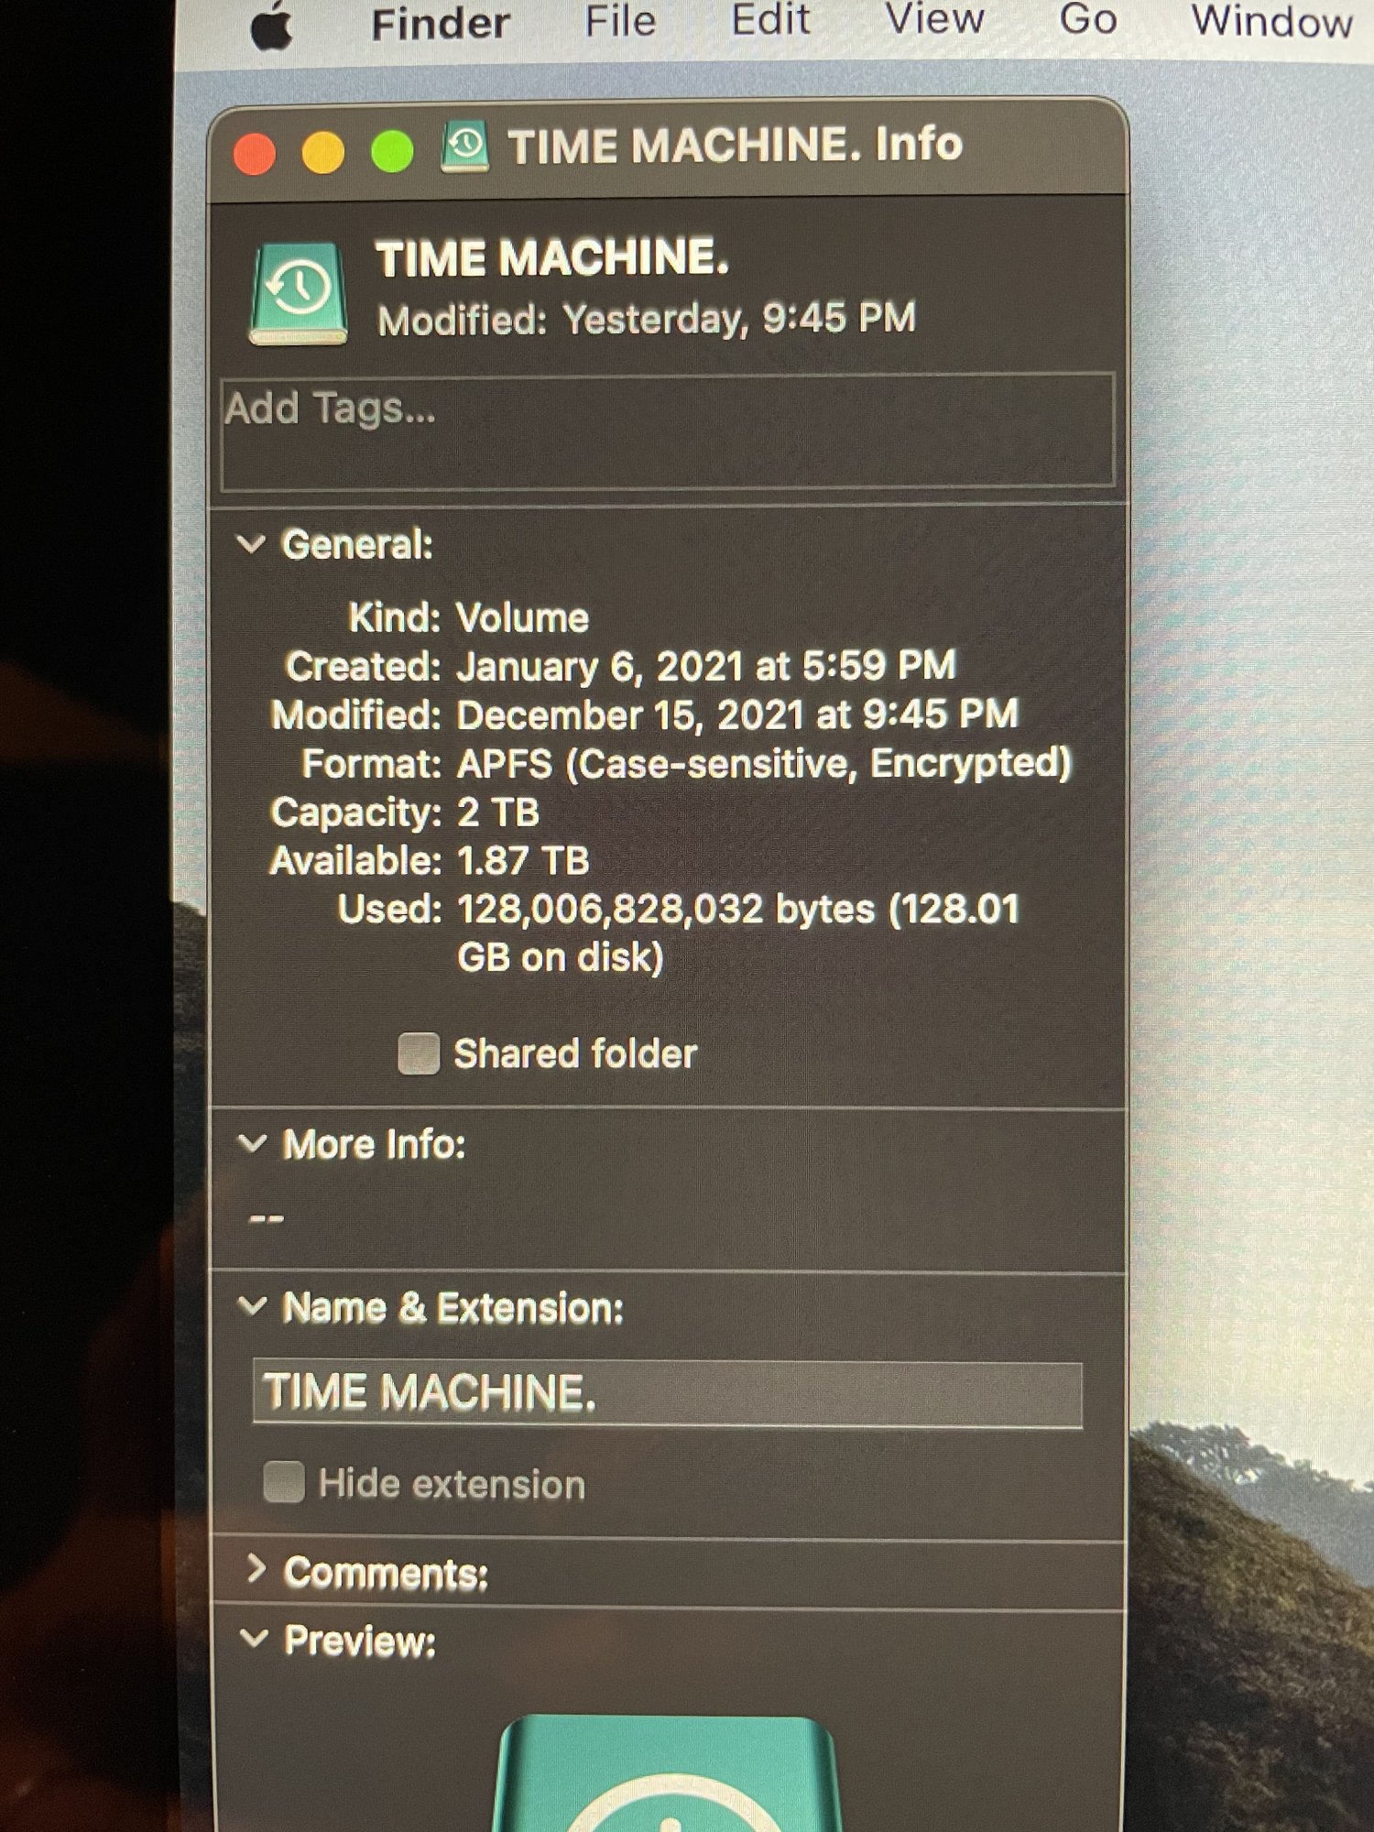1374x1832 pixels.
Task: Minimize the Info window with yellow button
Action: (x=323, y=152)
